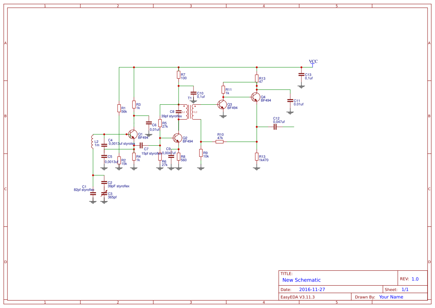Select resistor R8 560
The height and width of the screenshot is (308, 435).
click(x=178, y=157)
